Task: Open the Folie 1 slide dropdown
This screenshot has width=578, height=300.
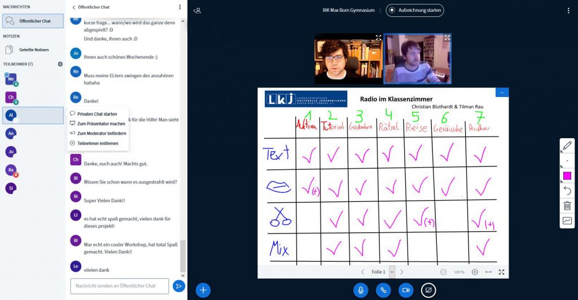Action: point(392,272)
